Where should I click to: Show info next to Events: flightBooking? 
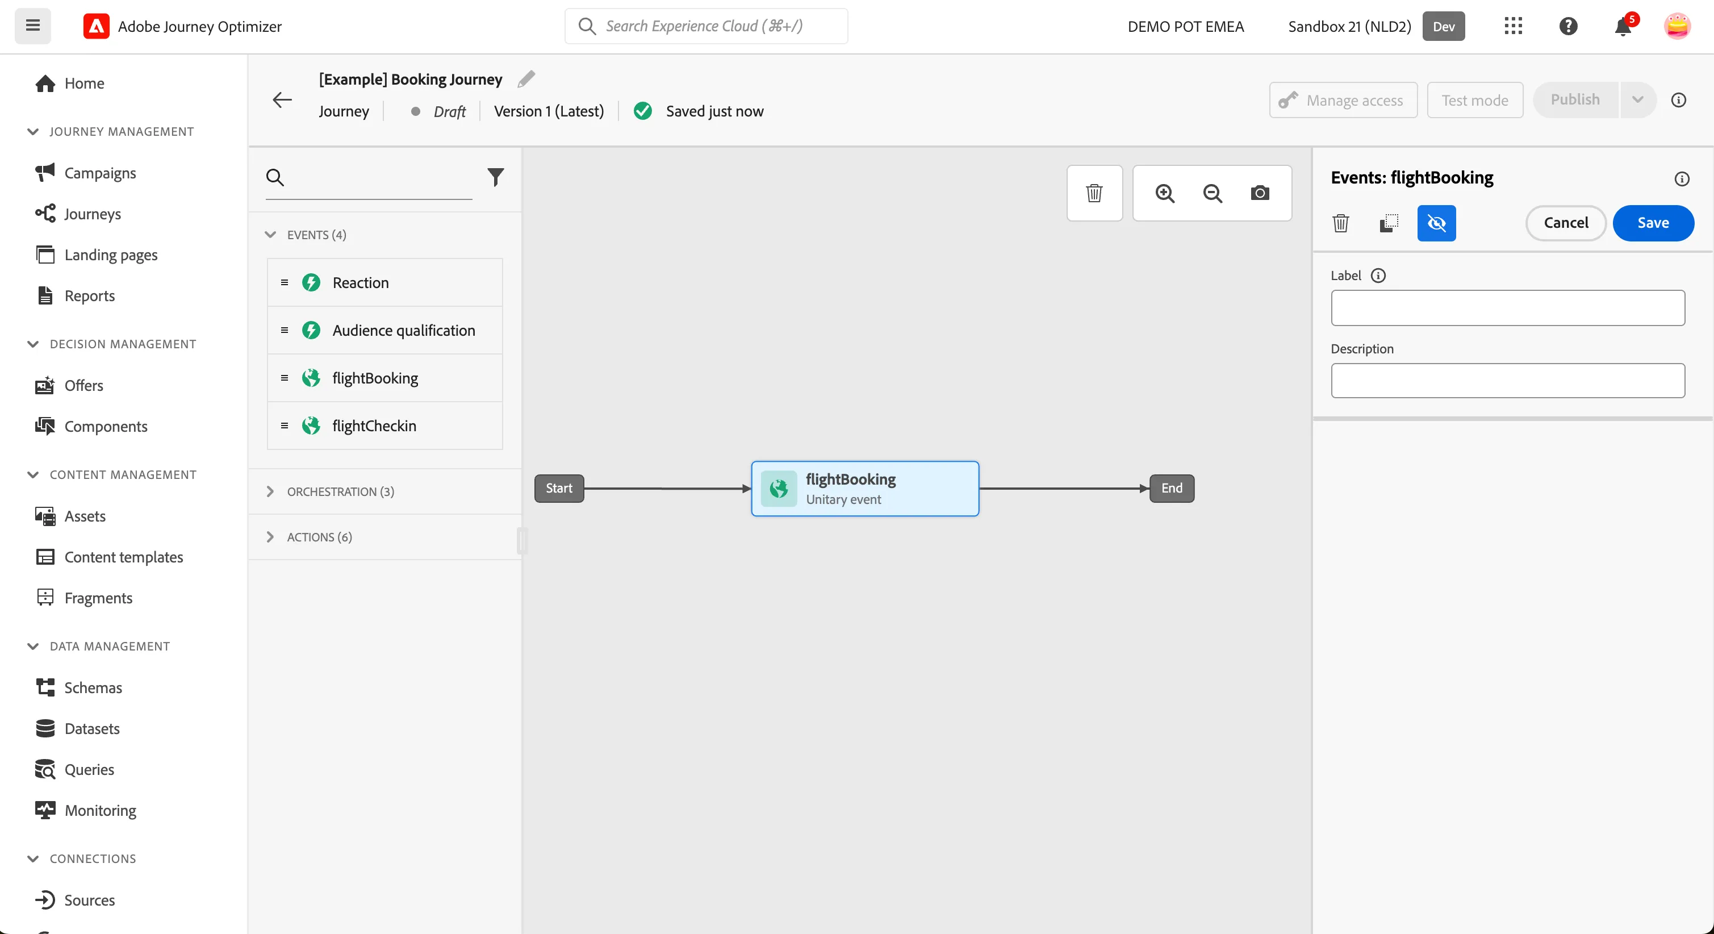[1682, 178]
